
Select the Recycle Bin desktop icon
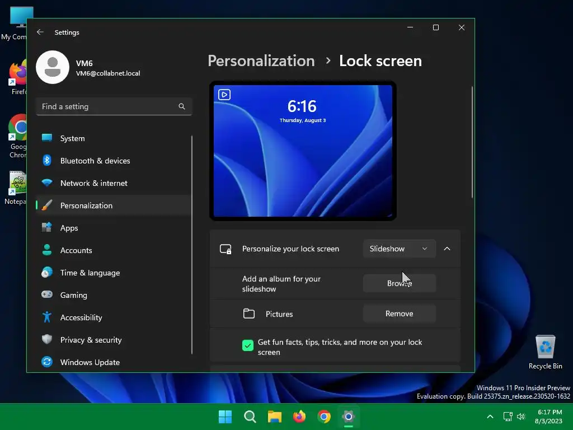pos(545,353)
